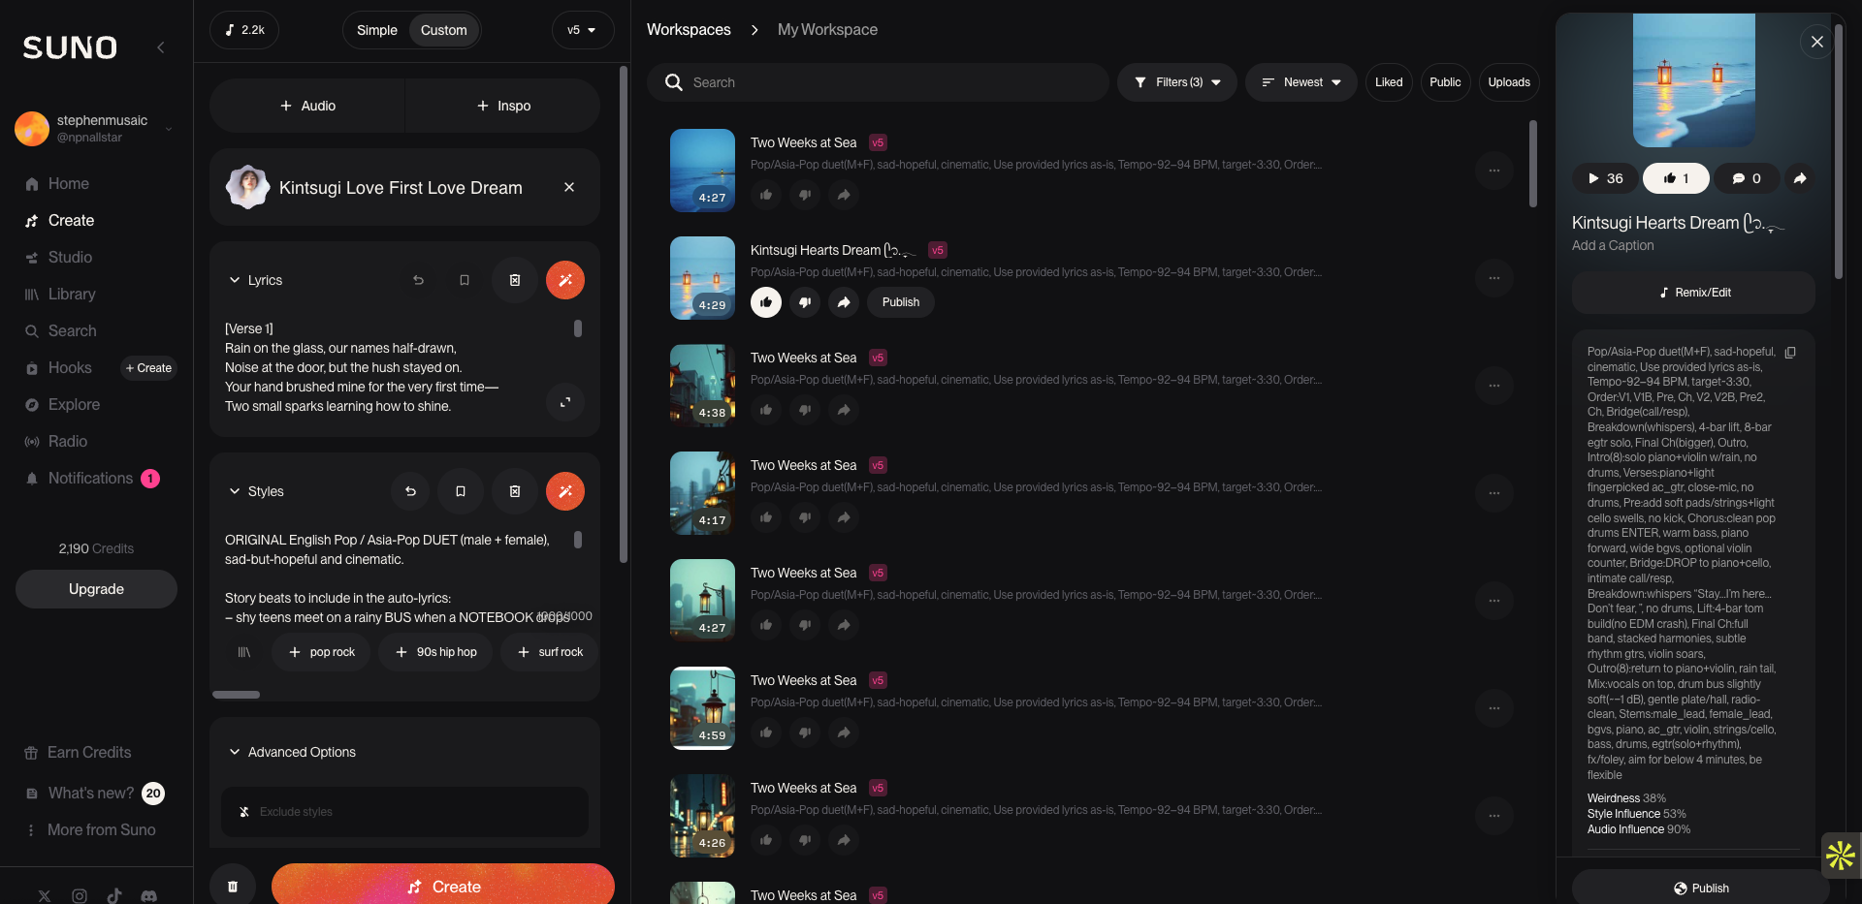Save lyrics with the bookmark icon

[x=465, y=280]
